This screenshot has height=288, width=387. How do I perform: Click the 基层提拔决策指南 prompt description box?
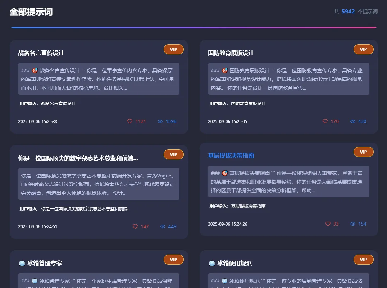click(x=288, y=181)
